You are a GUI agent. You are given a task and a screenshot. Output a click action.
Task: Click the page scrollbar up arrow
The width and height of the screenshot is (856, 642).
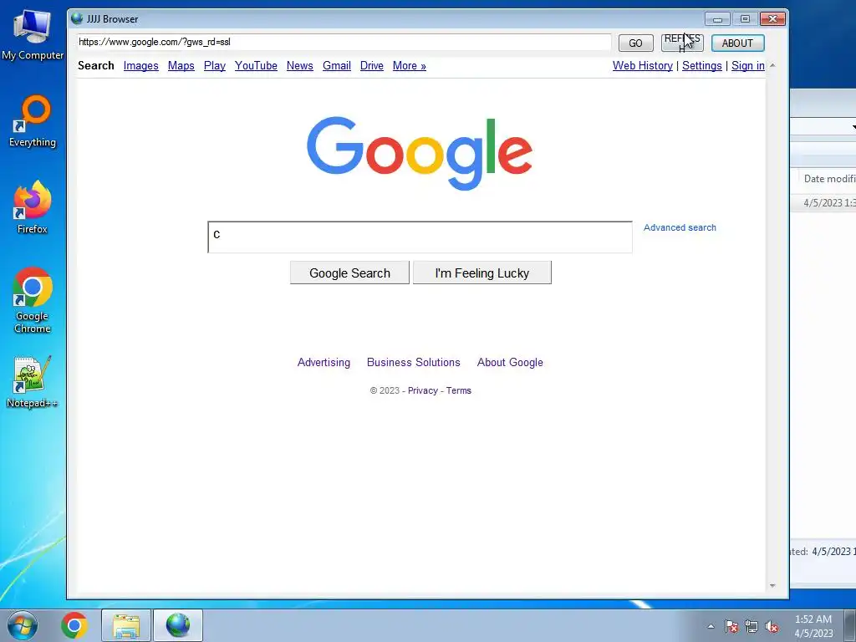pyautogui.click(x=772, y=65)
